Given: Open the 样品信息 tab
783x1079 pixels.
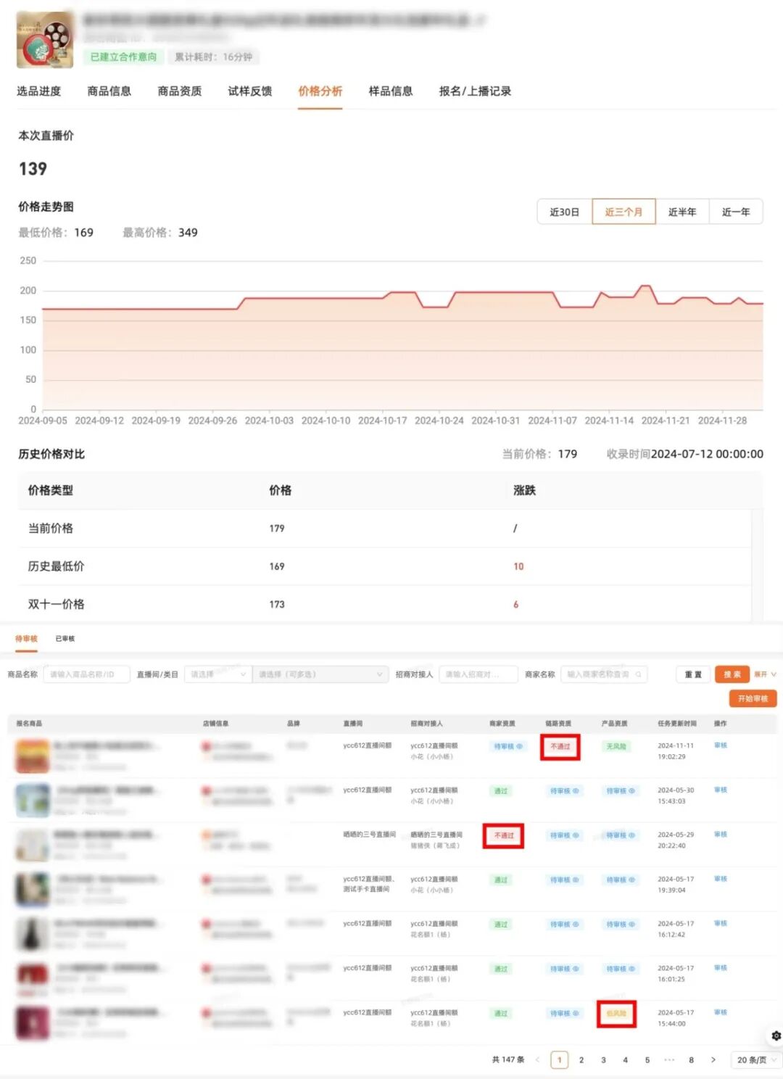Looking at the screenshot, I should [x=389, y=91].
